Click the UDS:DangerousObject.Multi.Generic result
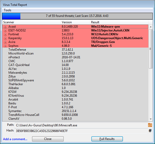Image resolution: width=155 pixels, height=144 pixels. pos(117,38)
